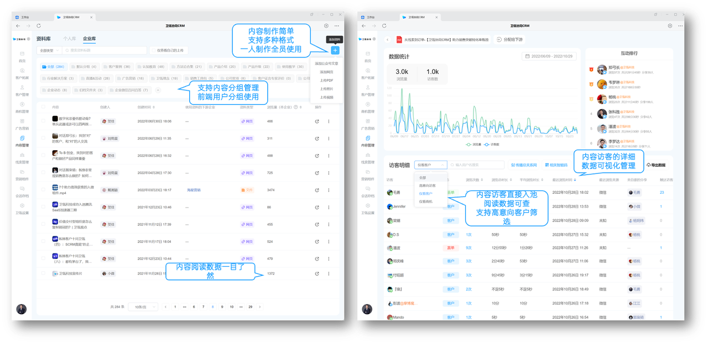Open 内容管理 in the left sidebar

[x=22, y=145]
